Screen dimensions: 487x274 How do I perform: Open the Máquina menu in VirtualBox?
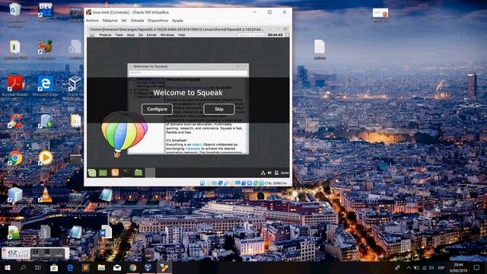tap(110, 21)
